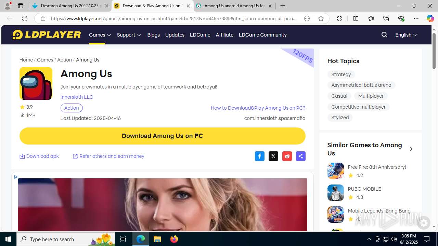Click the Free Fire game icon
Viewport: 438px width, 246px height.
pos(335,171)
